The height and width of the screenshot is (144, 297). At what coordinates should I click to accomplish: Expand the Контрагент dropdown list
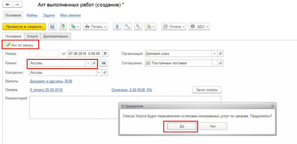tap(99, 73)
